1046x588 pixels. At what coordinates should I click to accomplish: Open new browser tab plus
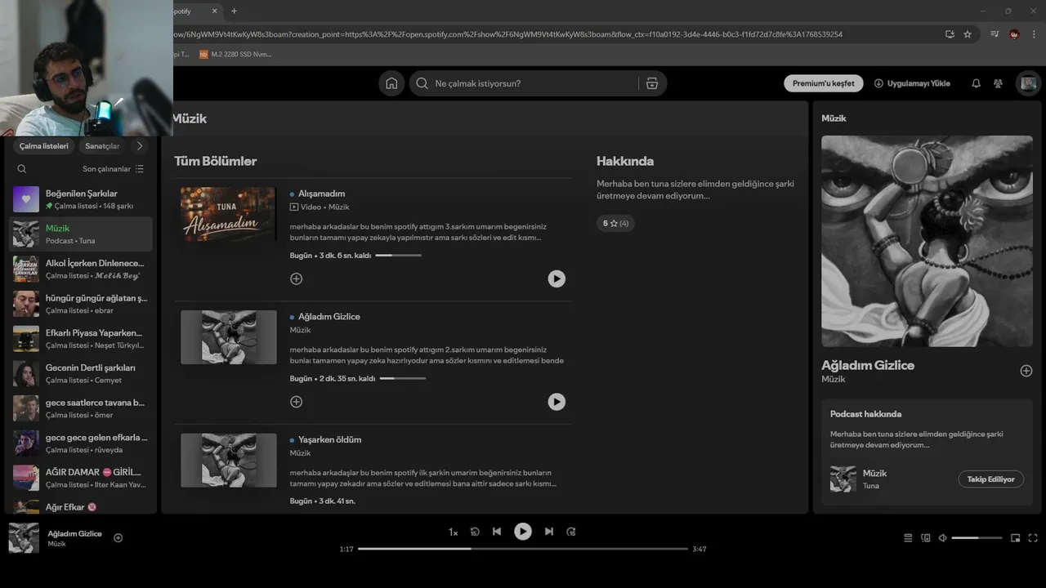pyautogui.click(x=234, y=11)
